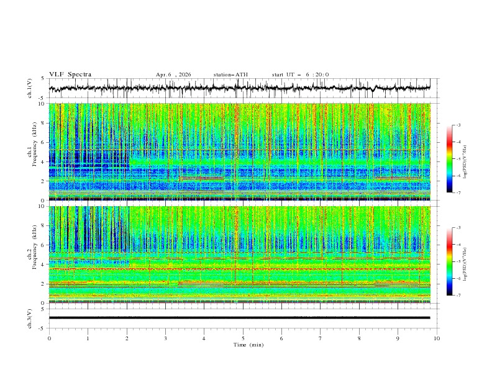Click the "-7" value on the ch.1 colorbar
The height and width of the screenshot is (380, 492).
point(458,192)
